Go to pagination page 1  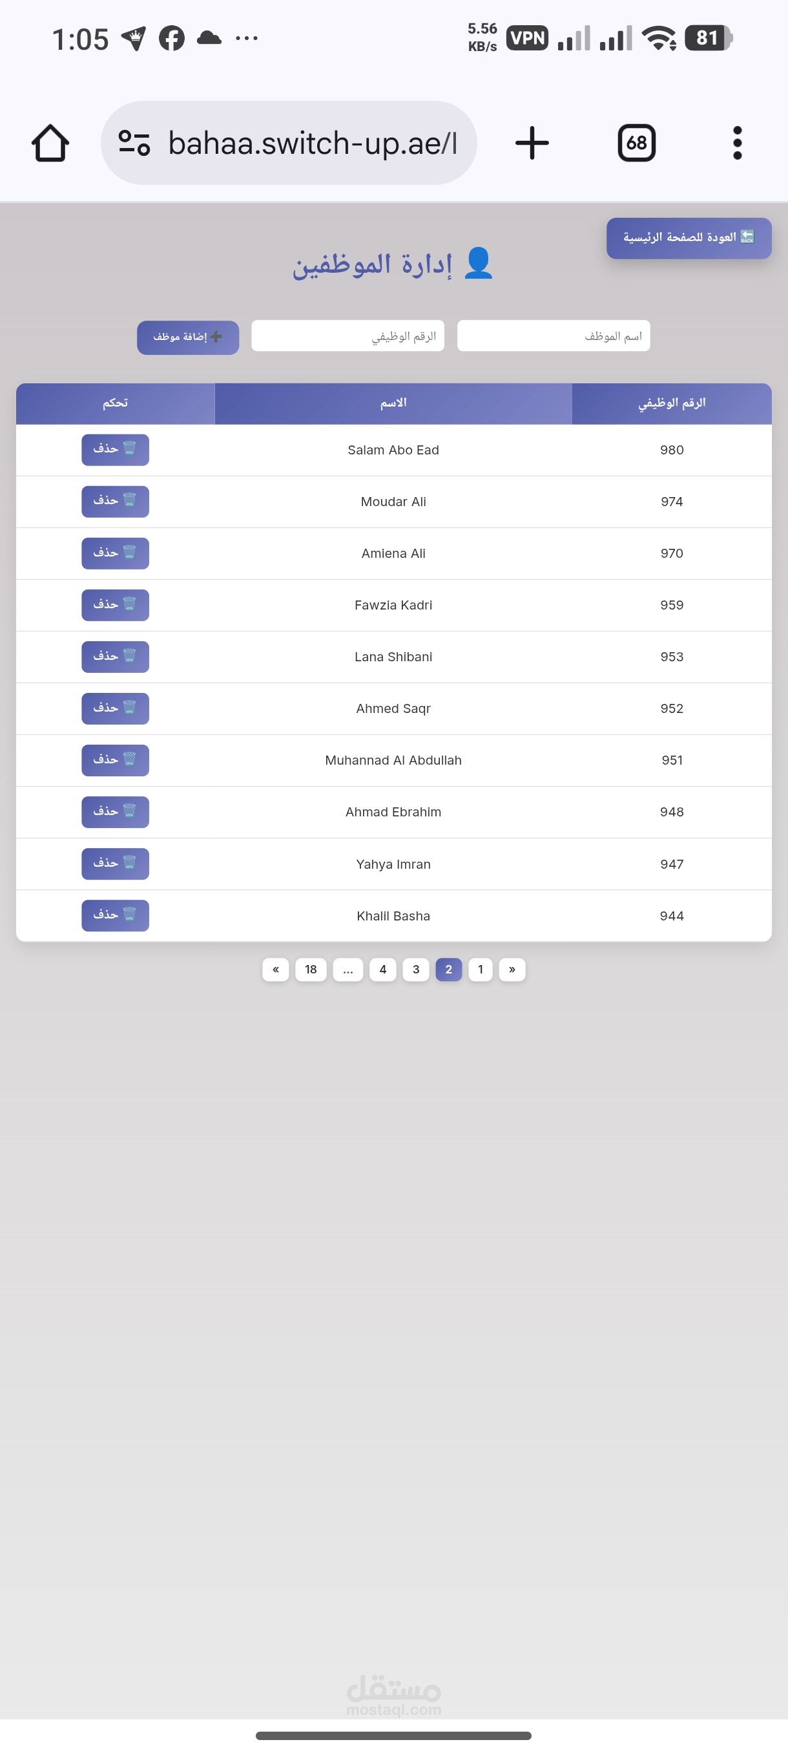[x=480, y=969]
